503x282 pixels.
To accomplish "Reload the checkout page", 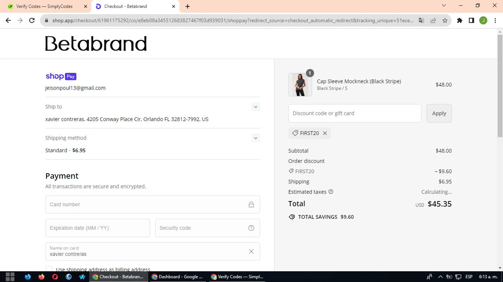I will click(x=32, y=20).
